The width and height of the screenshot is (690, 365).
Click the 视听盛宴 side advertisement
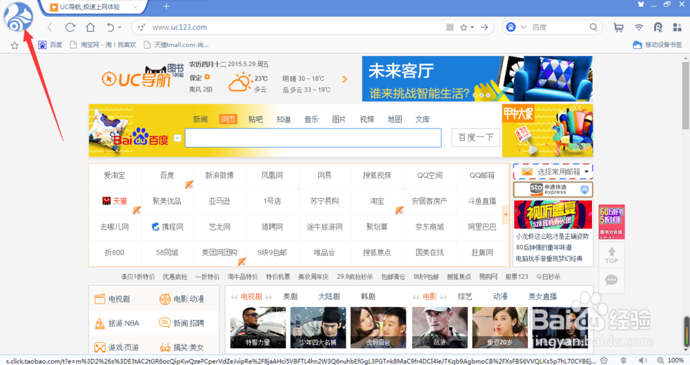[553, 215]
